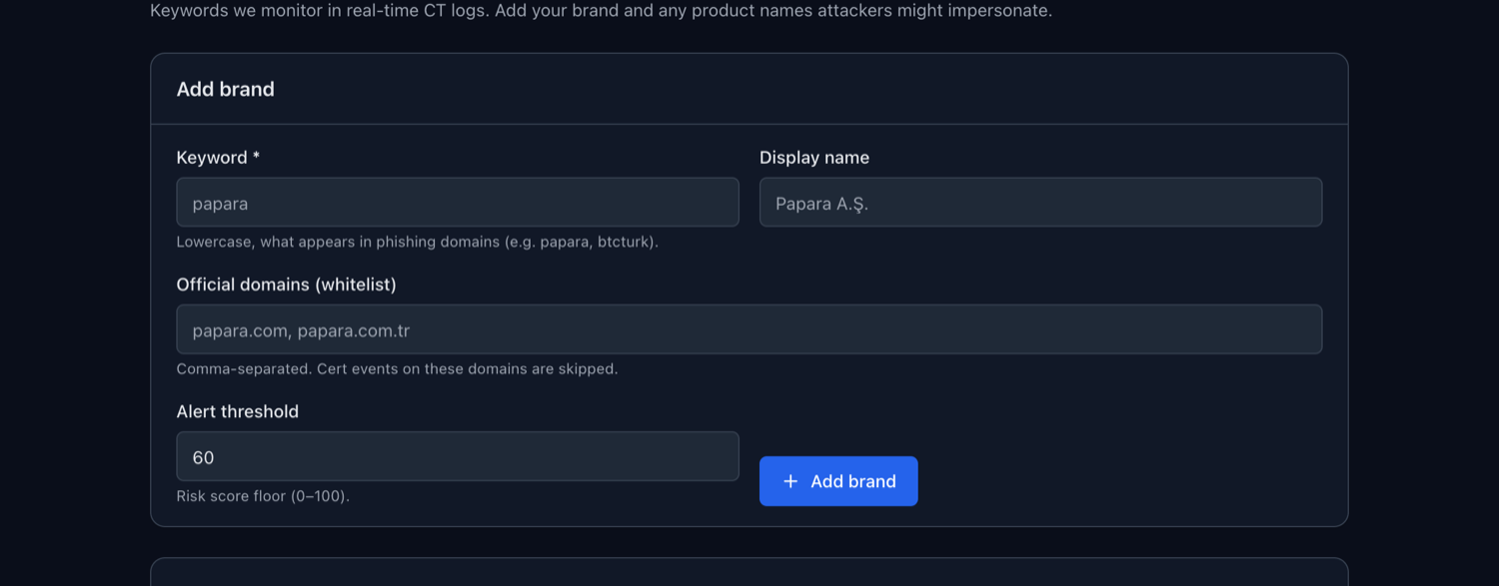Select the Alert threshold field showing 60

(458, 456)
